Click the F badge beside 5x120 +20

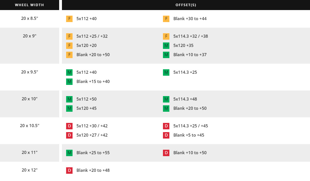[69, 46]
